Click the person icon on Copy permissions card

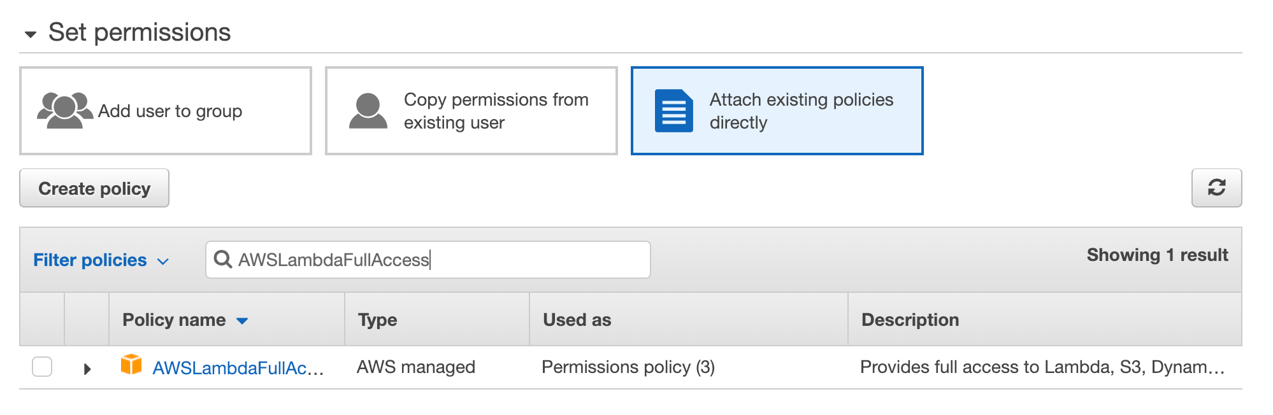click(367, 109)
